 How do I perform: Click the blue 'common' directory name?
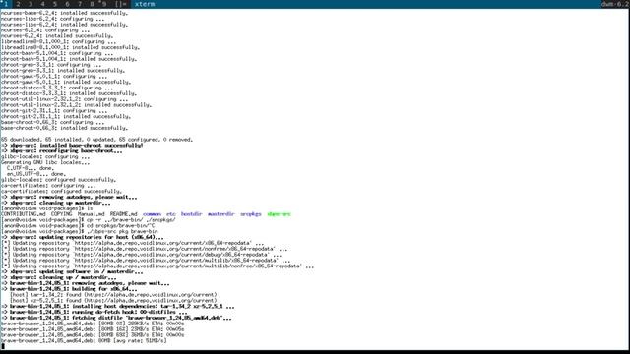click(152, 214)
